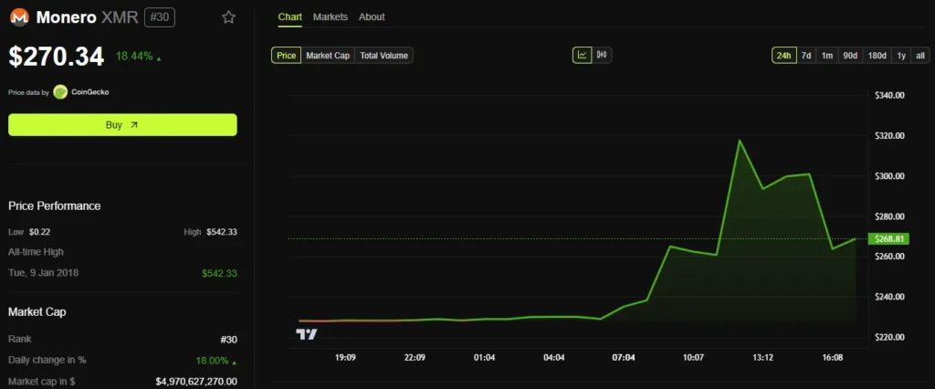Image resolution: width=935 pixels, height=389 pixels.
Task: Click the Monero logo icon
Action: pyautogui.click(x=18, y=17)
